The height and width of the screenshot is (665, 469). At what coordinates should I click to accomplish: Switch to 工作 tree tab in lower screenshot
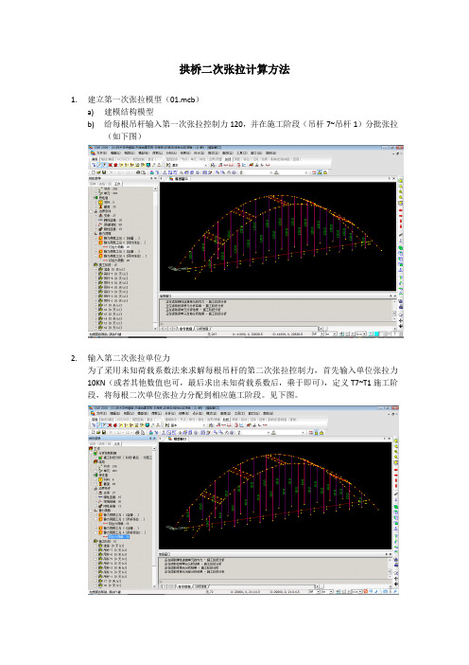coord(117,443)
